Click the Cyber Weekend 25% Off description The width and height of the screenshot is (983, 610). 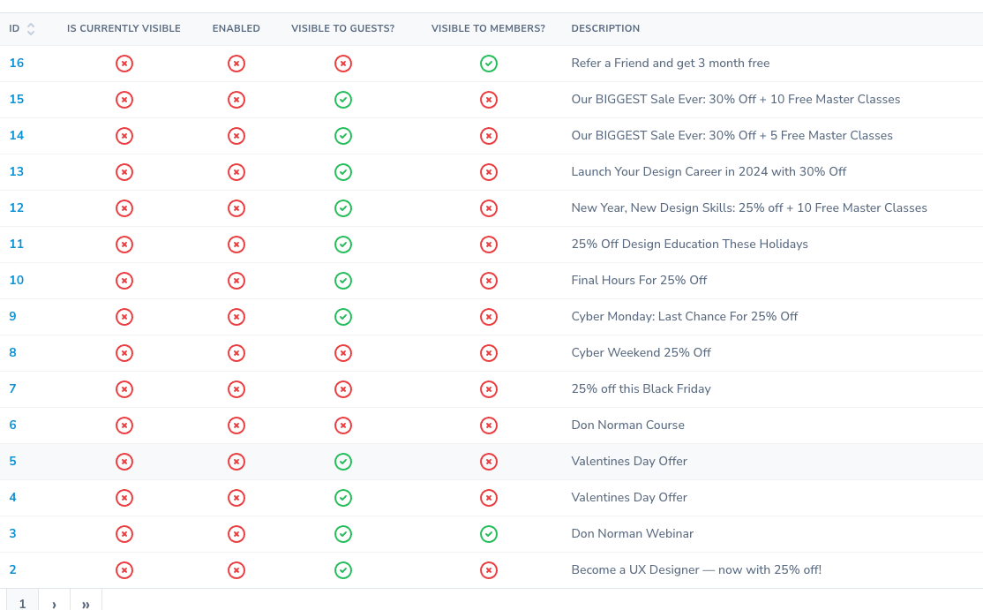641,353
